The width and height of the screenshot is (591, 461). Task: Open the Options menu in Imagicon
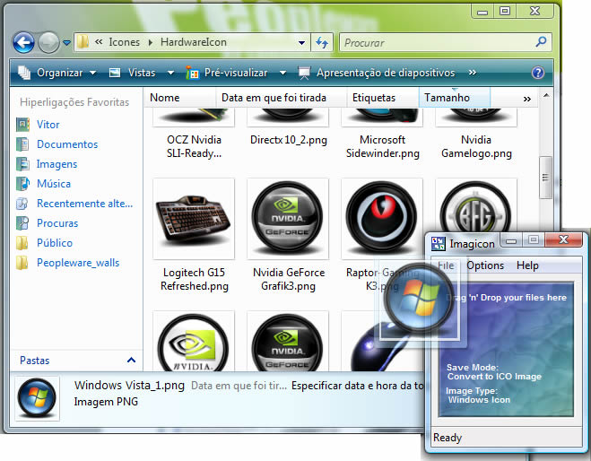[485, 265]
